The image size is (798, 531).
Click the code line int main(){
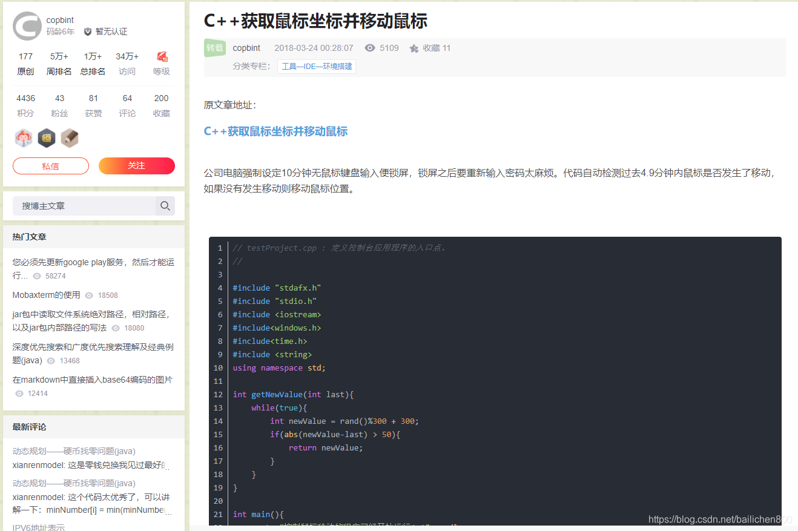tap(259, 514)
